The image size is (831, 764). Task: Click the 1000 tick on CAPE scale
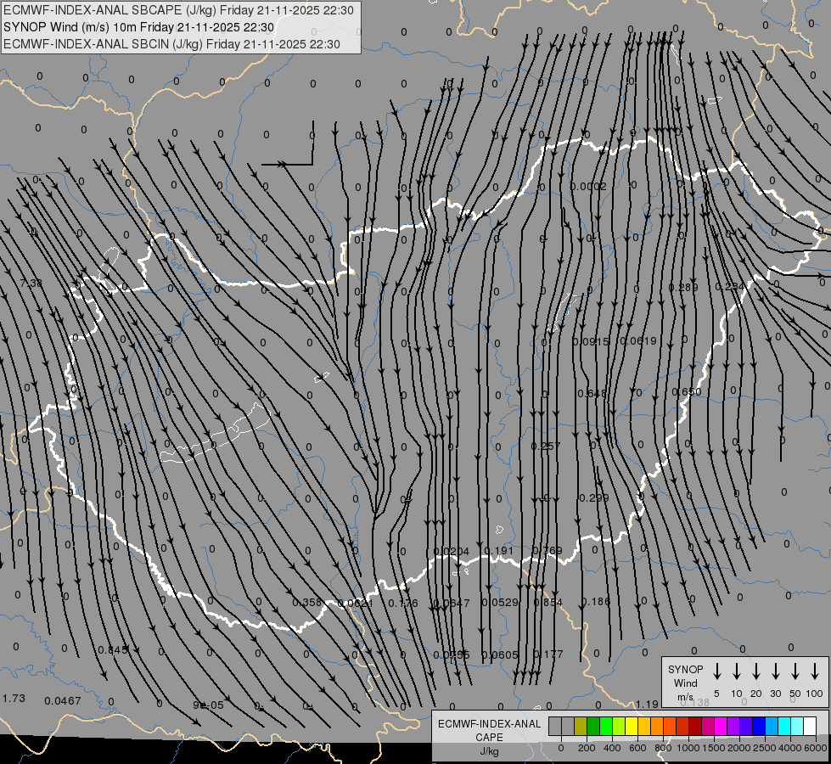(688, 748)
